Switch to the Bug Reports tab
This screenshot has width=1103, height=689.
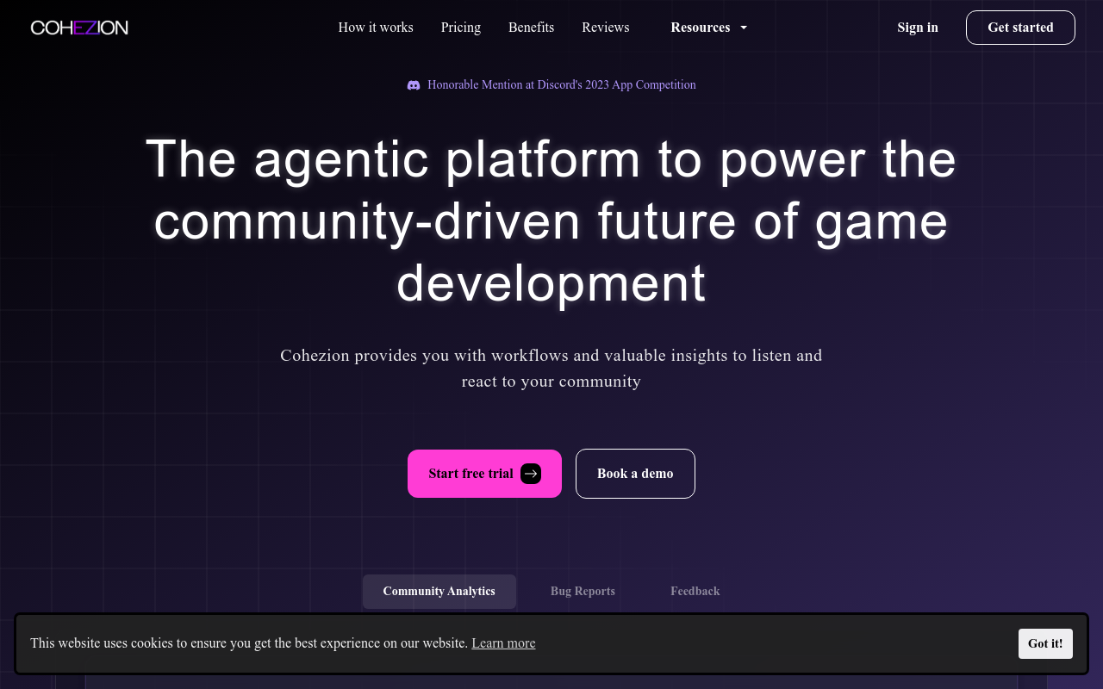tap(583, 592)
